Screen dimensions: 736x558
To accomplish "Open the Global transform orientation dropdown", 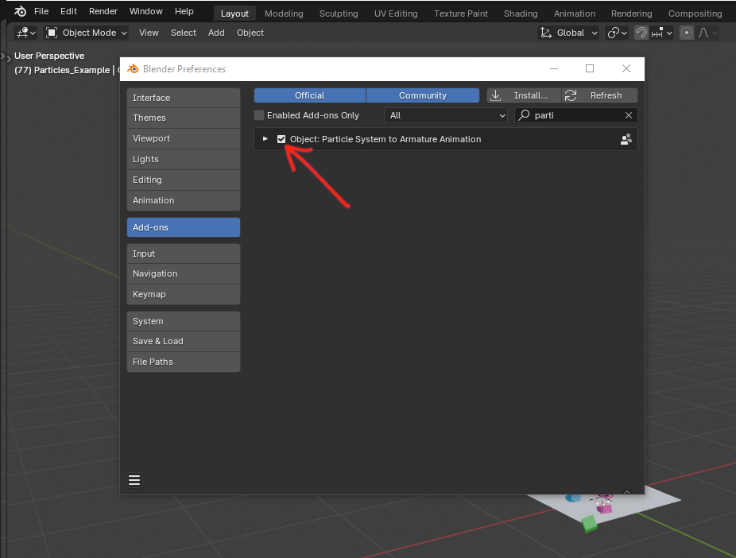I will (x=569, y=33).
